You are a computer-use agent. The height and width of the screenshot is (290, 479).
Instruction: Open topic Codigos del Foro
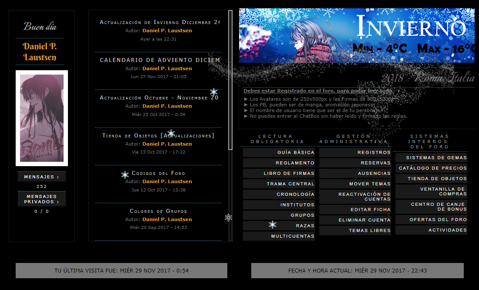pos(158,173)
